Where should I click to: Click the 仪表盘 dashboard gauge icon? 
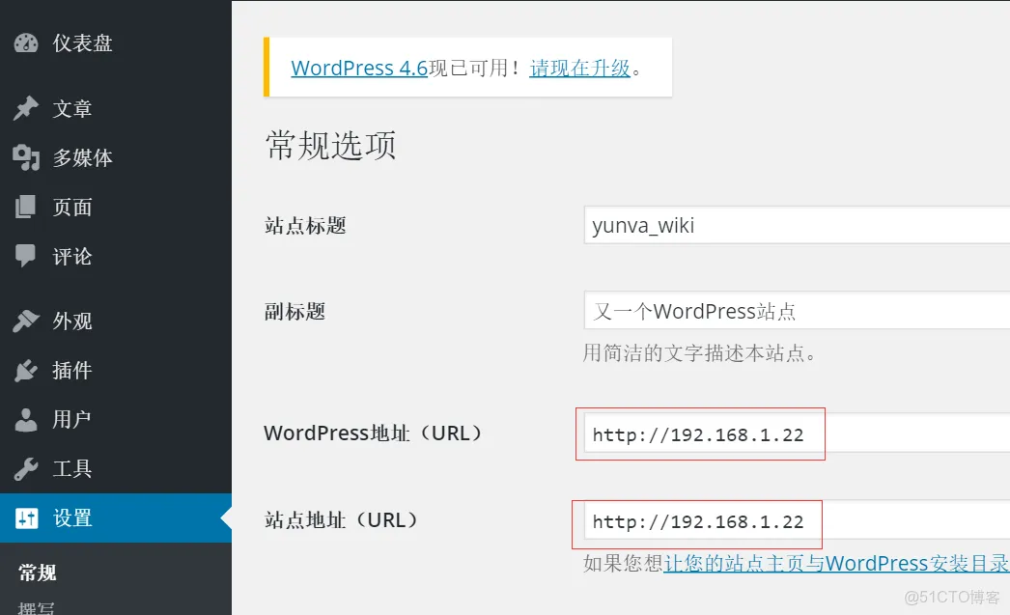(x=25, y=42)
